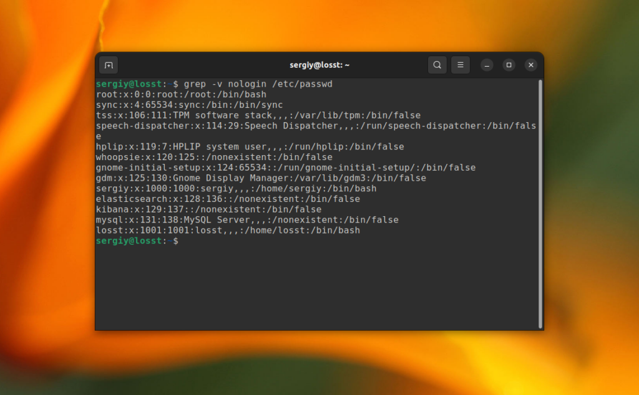Click the losst user /home/losst line
Viewport: 639px width, 395px height.
(228, 231)
